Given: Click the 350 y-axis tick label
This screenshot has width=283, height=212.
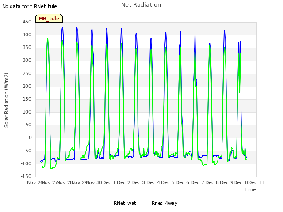Looking at the screenshot, I should point(27,48).
